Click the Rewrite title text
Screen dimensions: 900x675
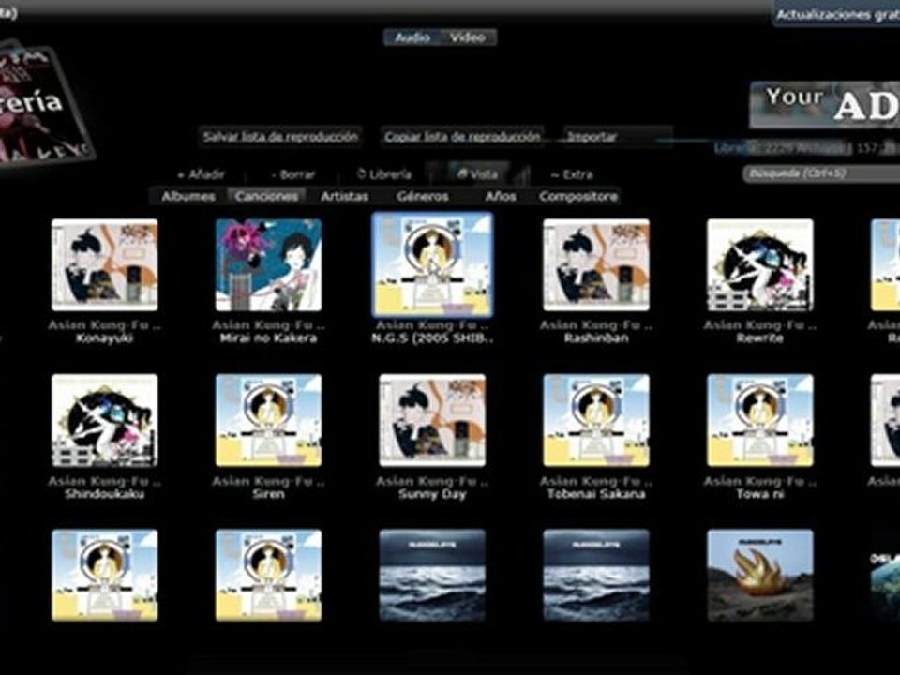(x=760, y=338)
